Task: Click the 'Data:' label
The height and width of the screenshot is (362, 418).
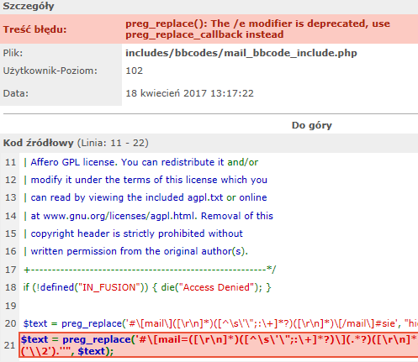Action: click(x=16, y=93)
